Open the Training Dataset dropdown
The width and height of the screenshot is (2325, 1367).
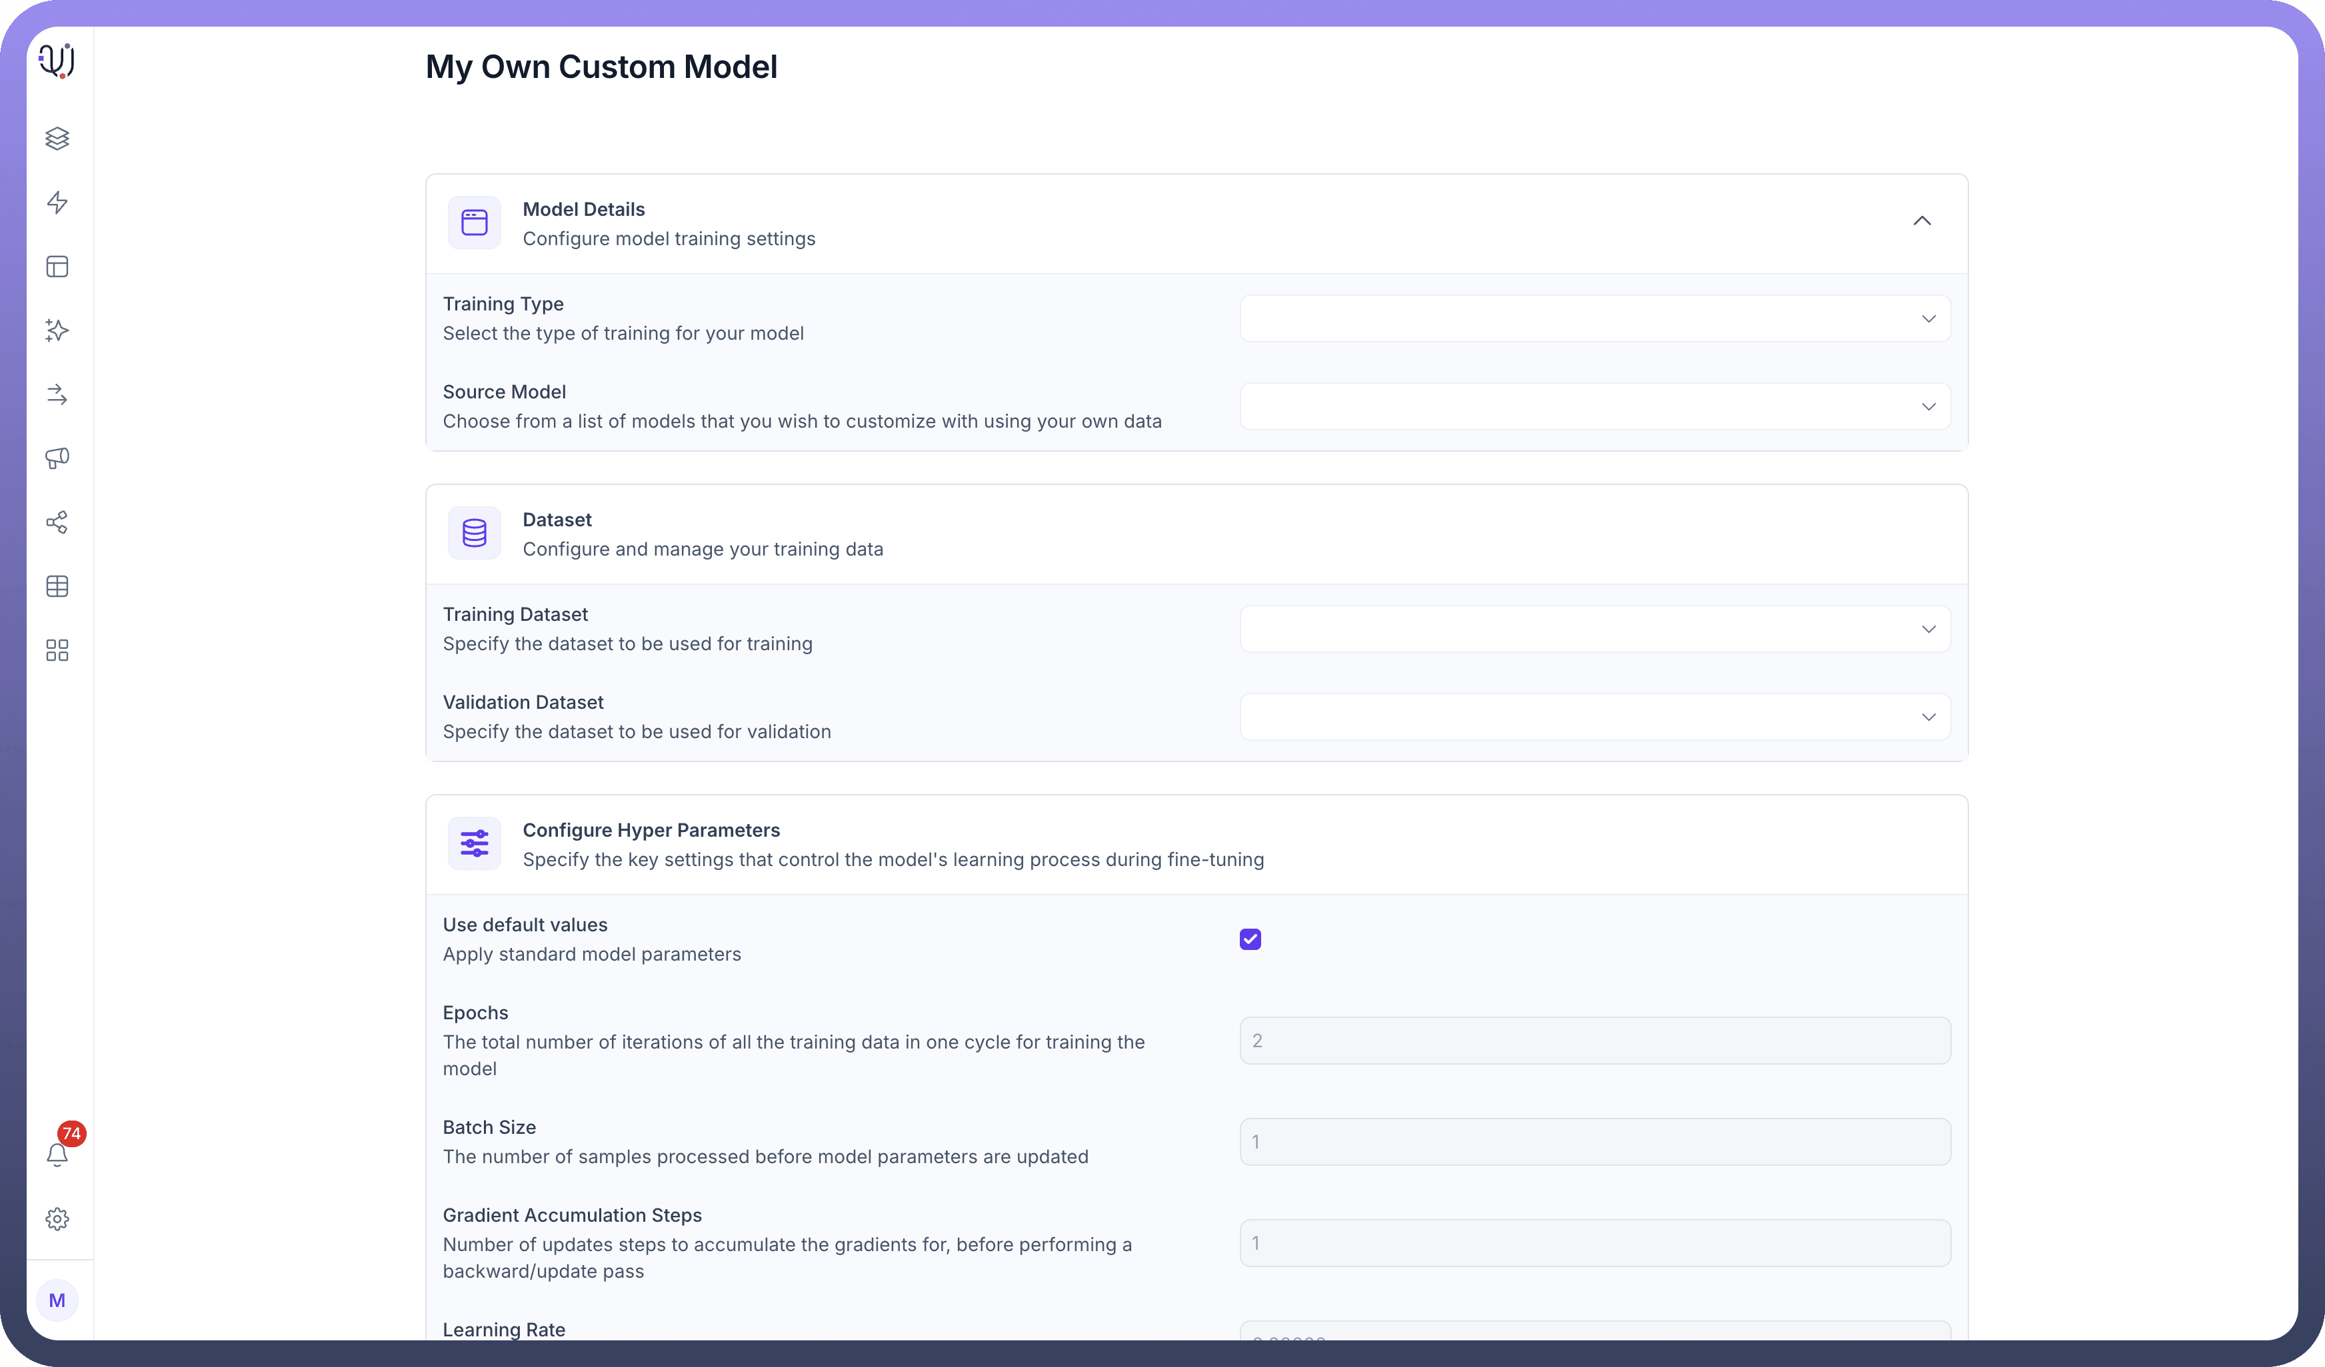click(1594, 629)
